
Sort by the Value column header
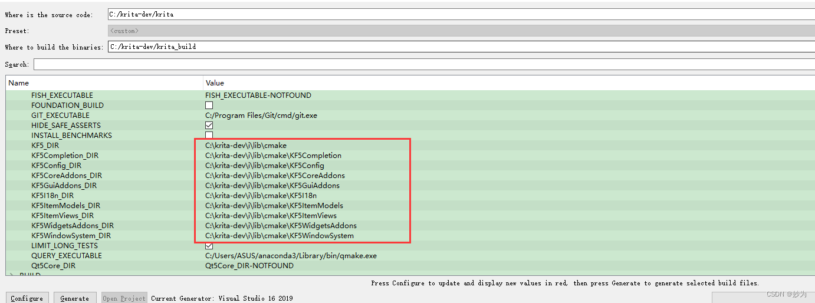[x=509, y=83]
